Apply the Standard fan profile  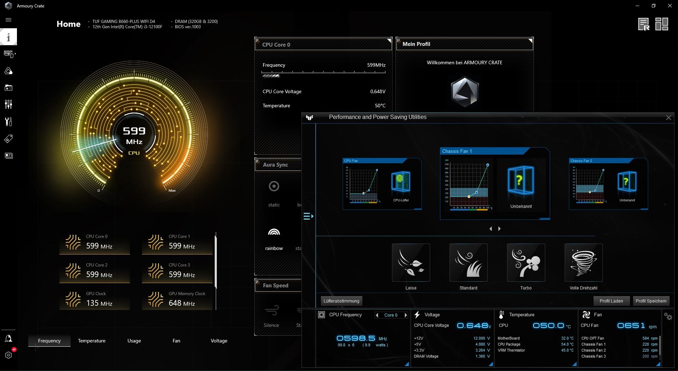pyautogui.click(x=469, y=263)
